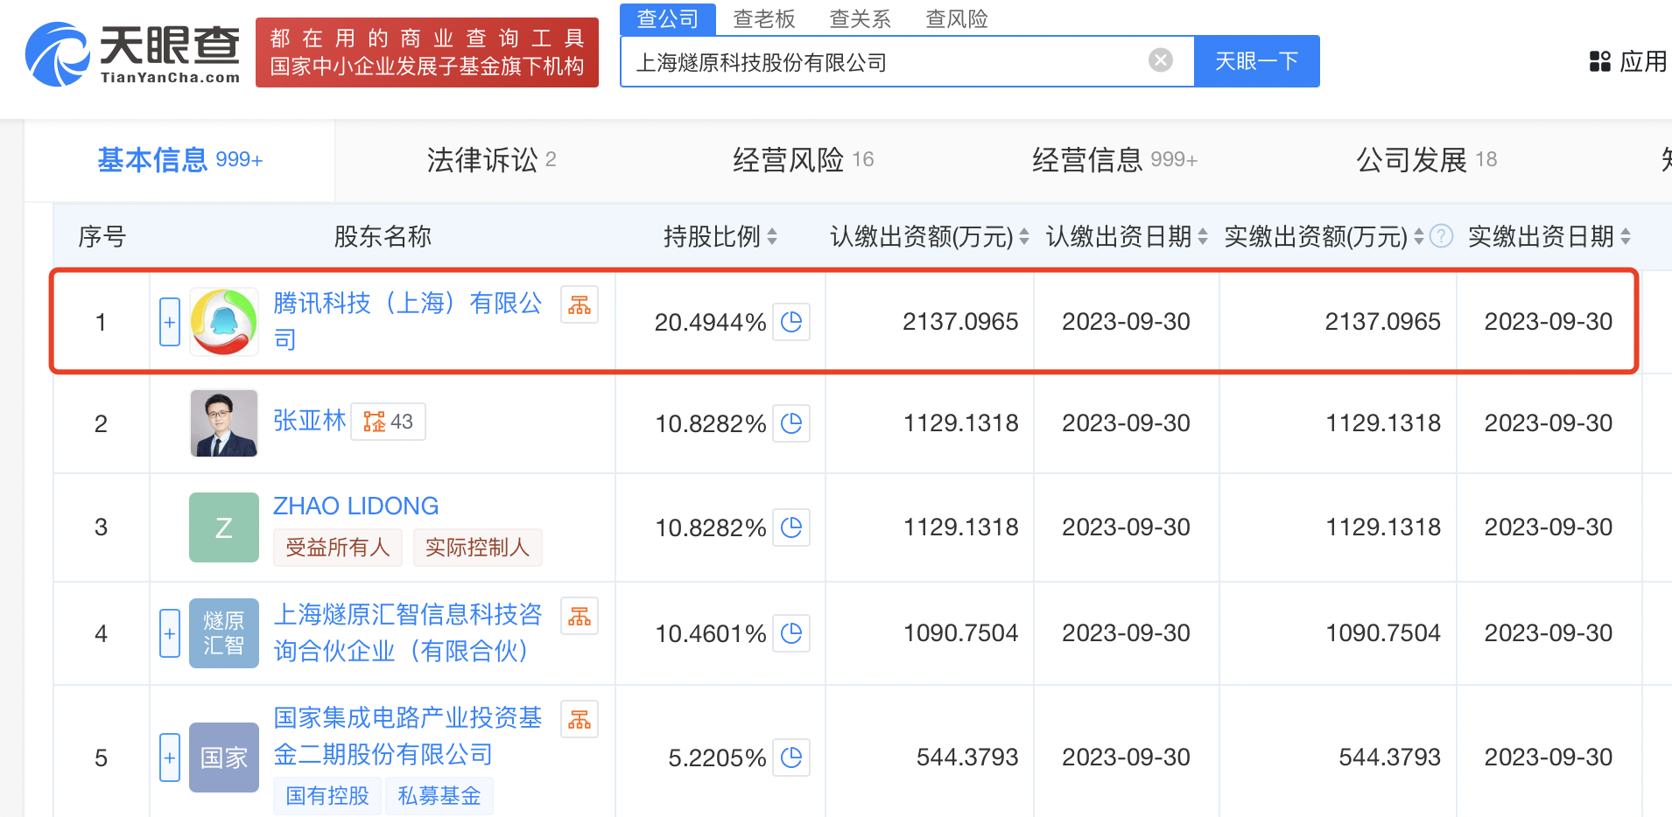View shareholding pie chart for ZHAO LIDONG
The image size is (1672, 817).
tap(791, 527)
